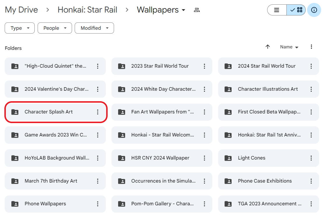Open options menu for Light Cones folder

coord(311,158)
